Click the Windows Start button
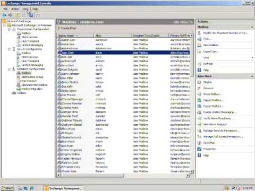Image resolution: width=255 pixels, height=191 pixels. pyautogui.click(x=7, y=188)
